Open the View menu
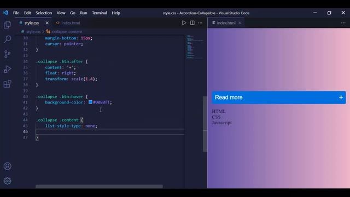This screenshot has width=350, height=197. pos(61,13)
